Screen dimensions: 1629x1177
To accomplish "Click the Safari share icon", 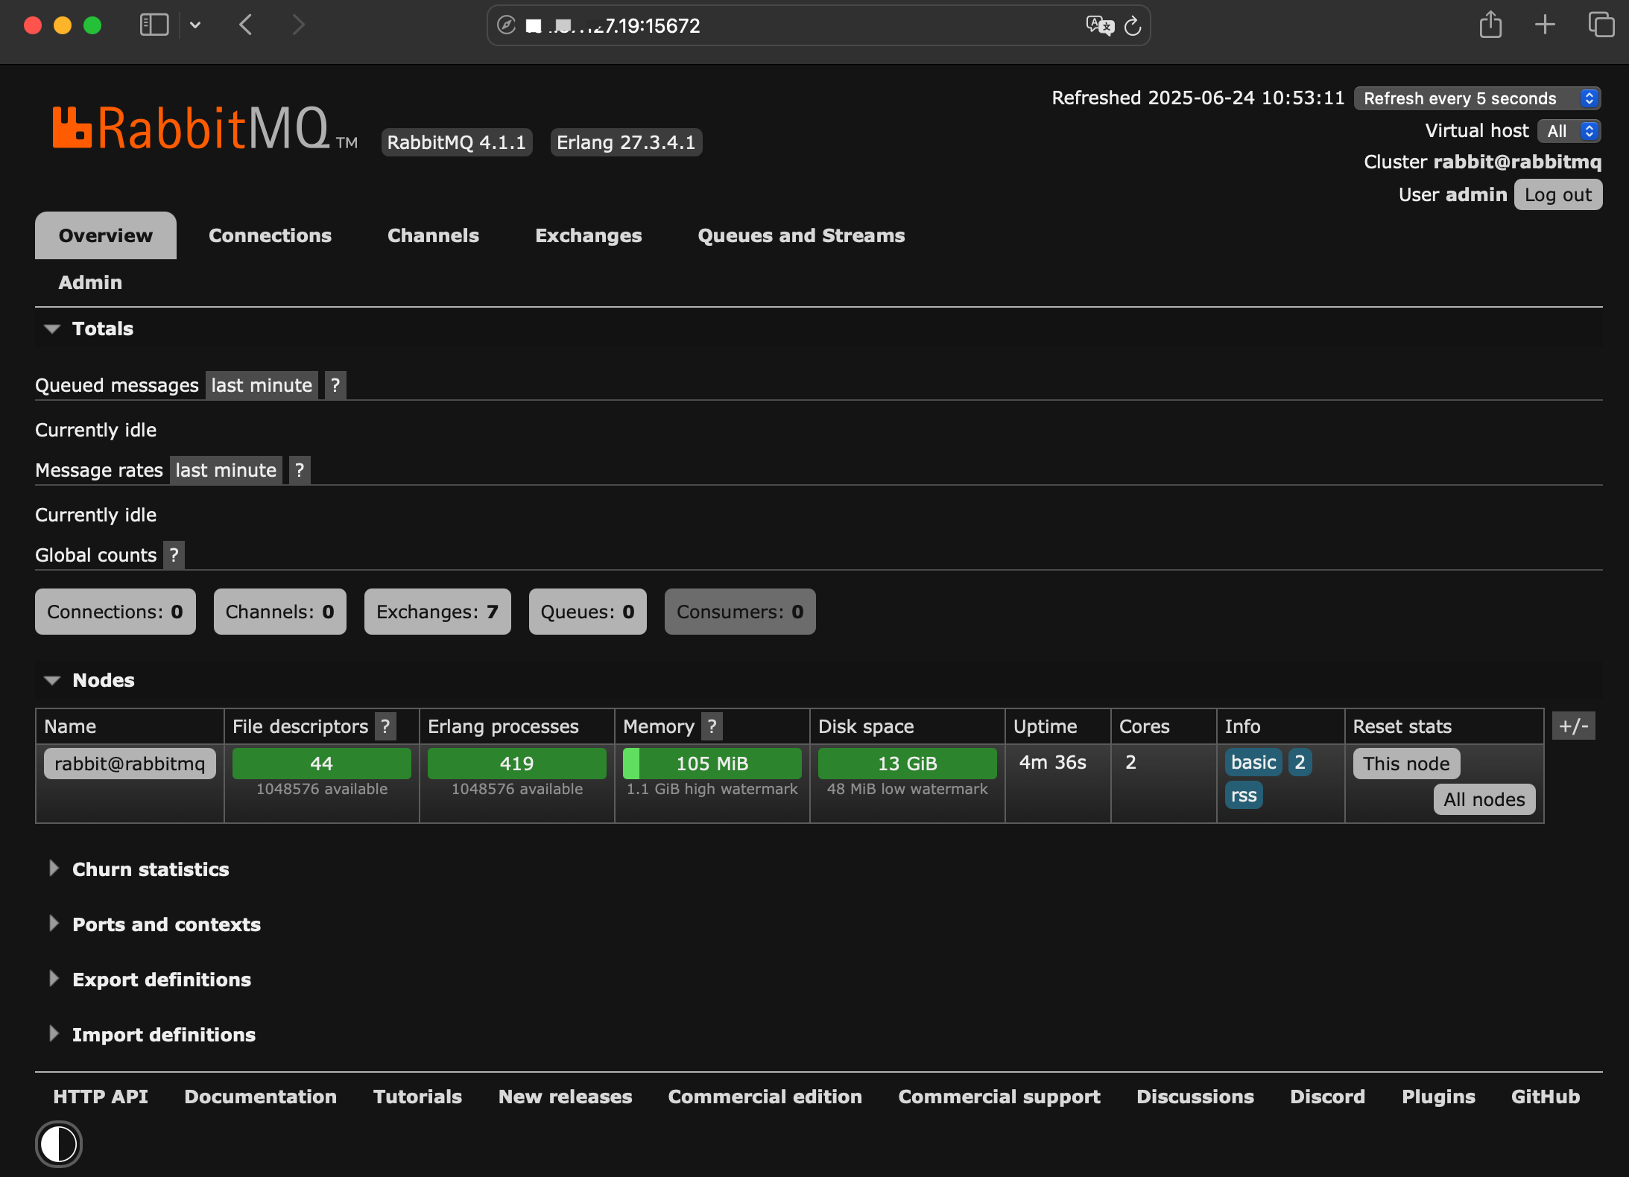I will point(1490,25).
